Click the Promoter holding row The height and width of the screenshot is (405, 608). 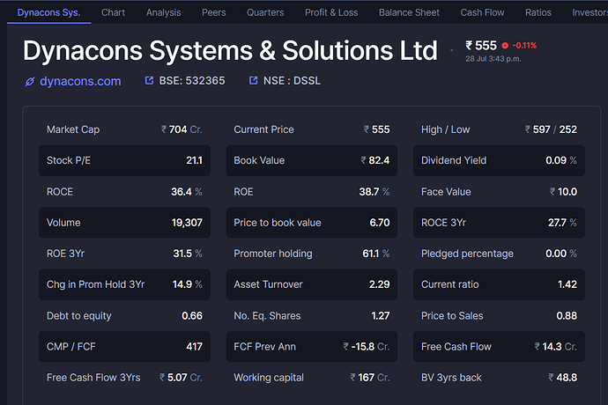(x=311, y=254)
